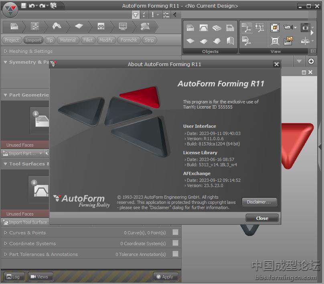Expand the Coordinate Systems section
This screenshot has height=284, width=324.
tap(6, 243)
